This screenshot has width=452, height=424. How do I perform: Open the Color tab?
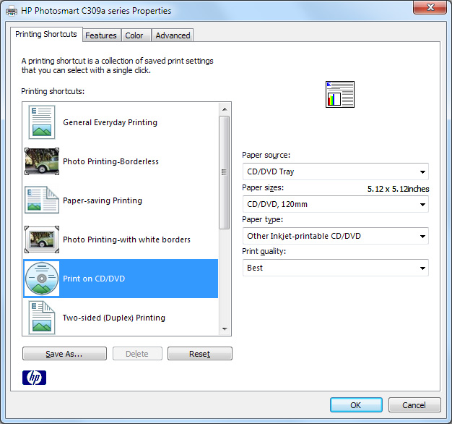134,35
